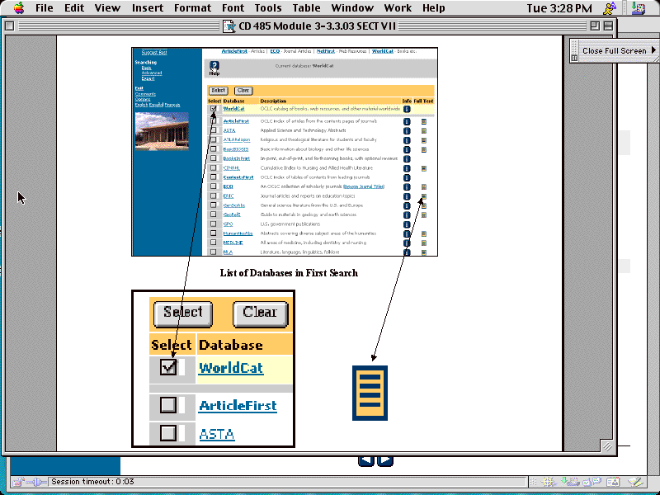Check the BooksInPrint row checkbox
Viewport: 660px width, 495px height.
tap(214, 158)
